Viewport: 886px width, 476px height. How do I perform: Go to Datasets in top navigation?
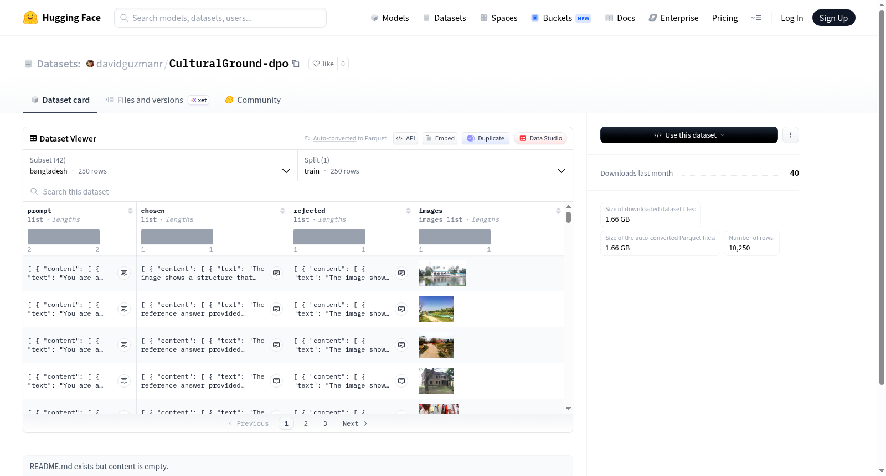coord(444,18)
